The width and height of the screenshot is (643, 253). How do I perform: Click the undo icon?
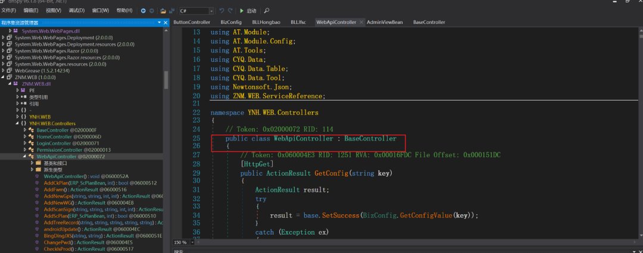click(222, 11)
